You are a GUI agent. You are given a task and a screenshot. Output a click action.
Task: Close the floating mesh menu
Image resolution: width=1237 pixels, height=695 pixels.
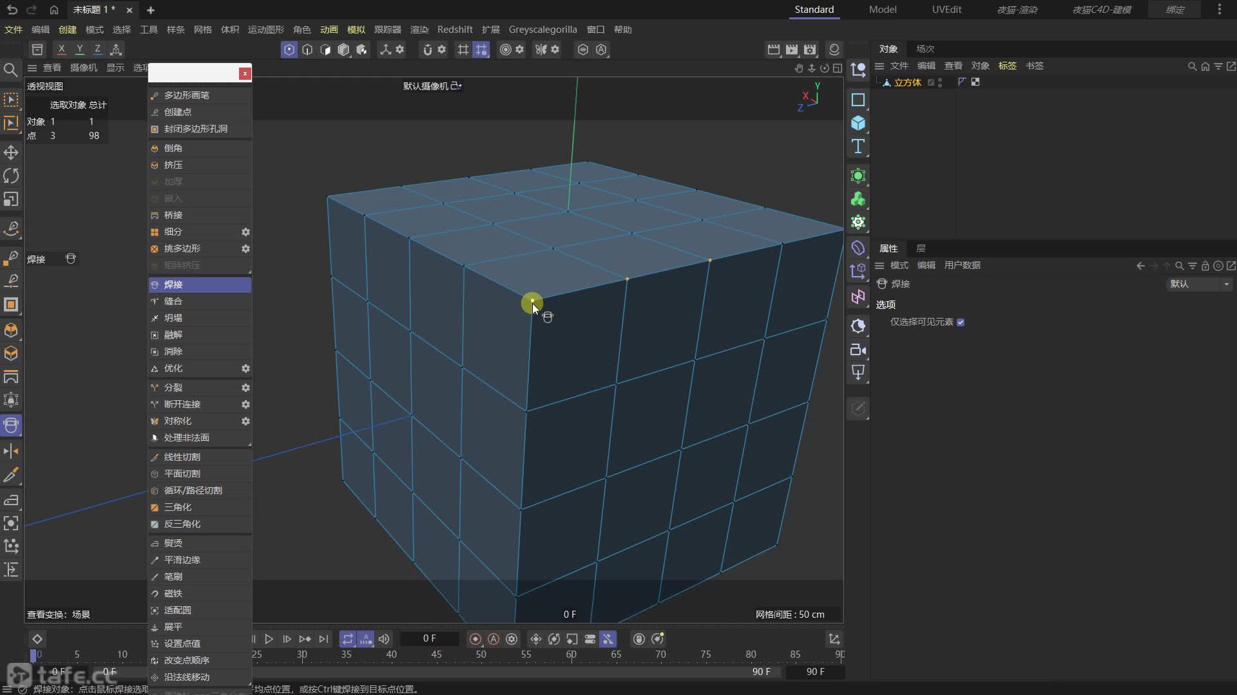click(x=245, y=73)
